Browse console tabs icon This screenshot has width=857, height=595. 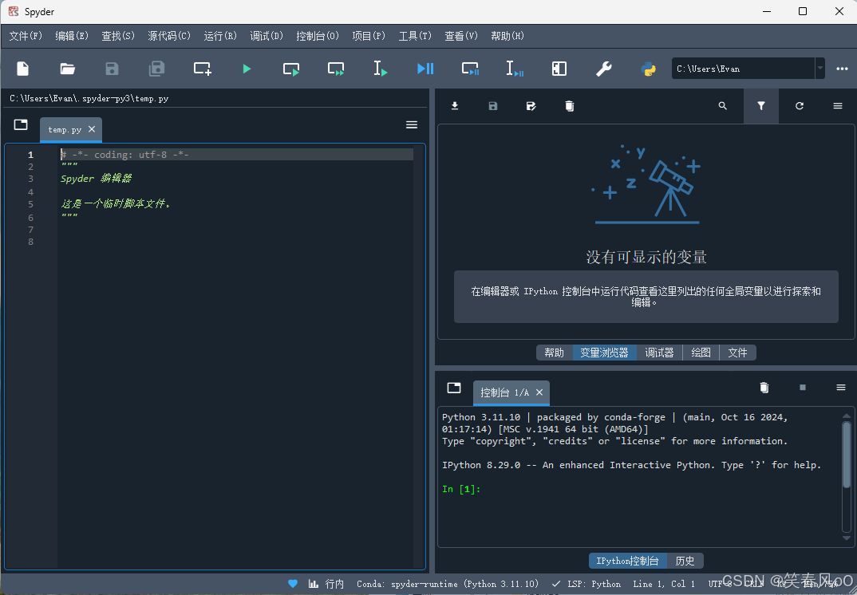tap(454, 388)
